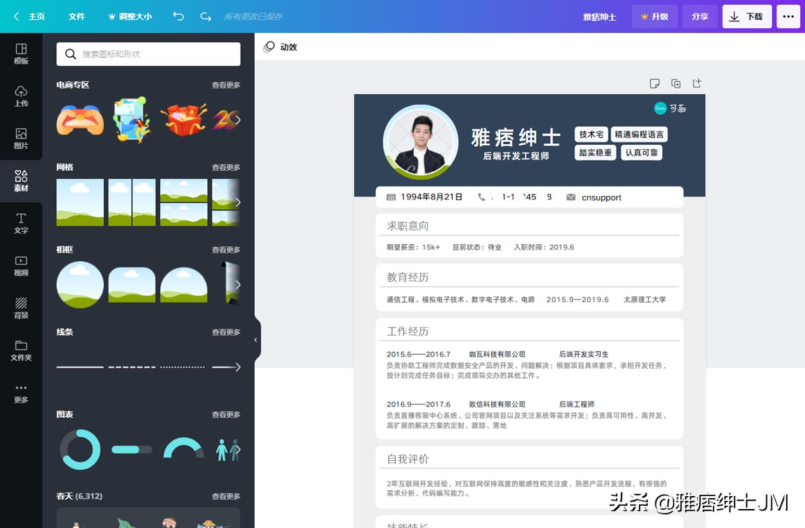
Task: Expand more 相框 frames with the right arrow
Action: [238, 284]
